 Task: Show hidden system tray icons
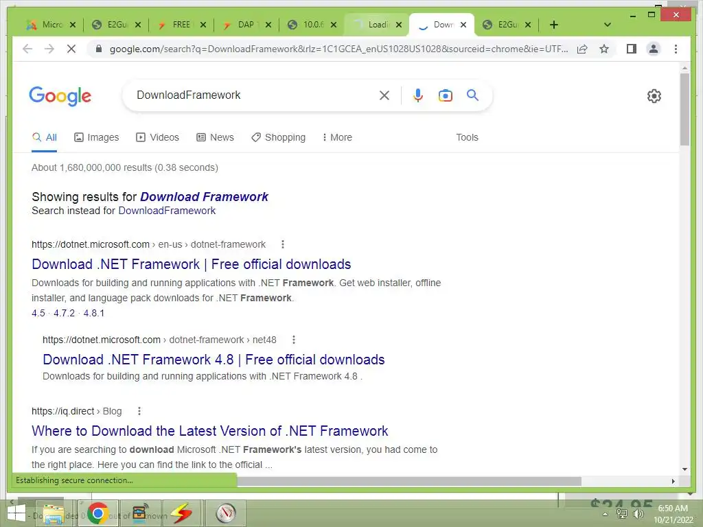click(x=606, y=514)
